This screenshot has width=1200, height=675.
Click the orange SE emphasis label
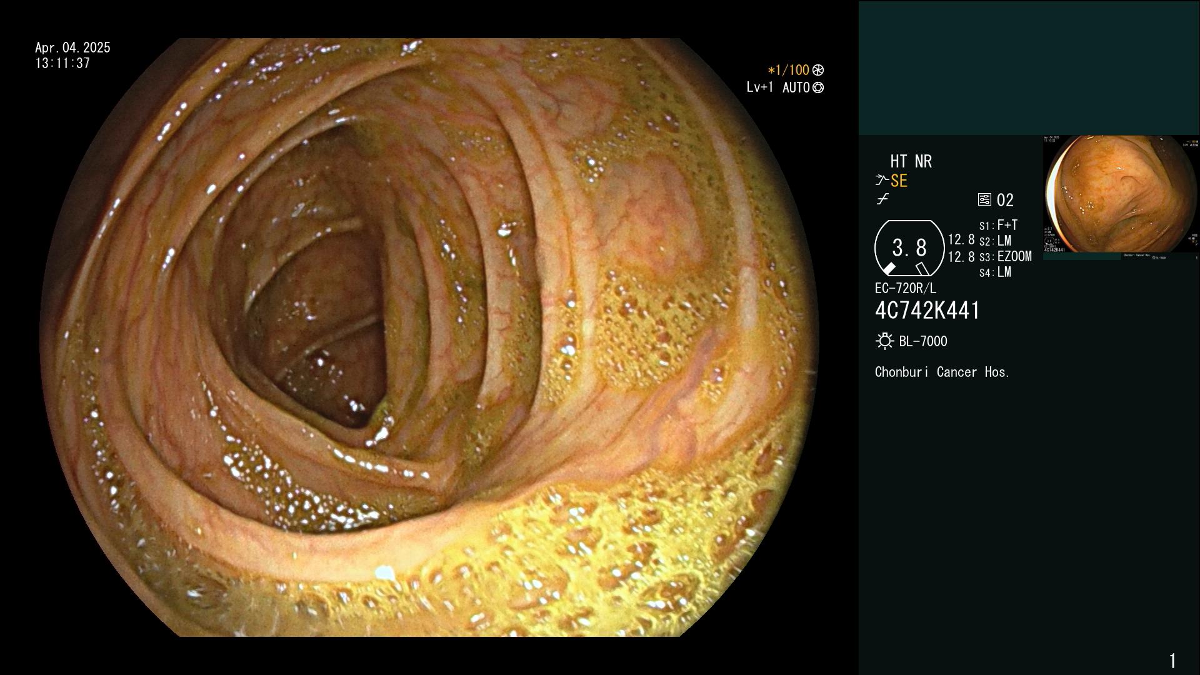[x=899, y=181]
